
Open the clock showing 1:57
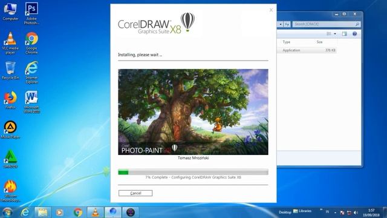[371, 213]
